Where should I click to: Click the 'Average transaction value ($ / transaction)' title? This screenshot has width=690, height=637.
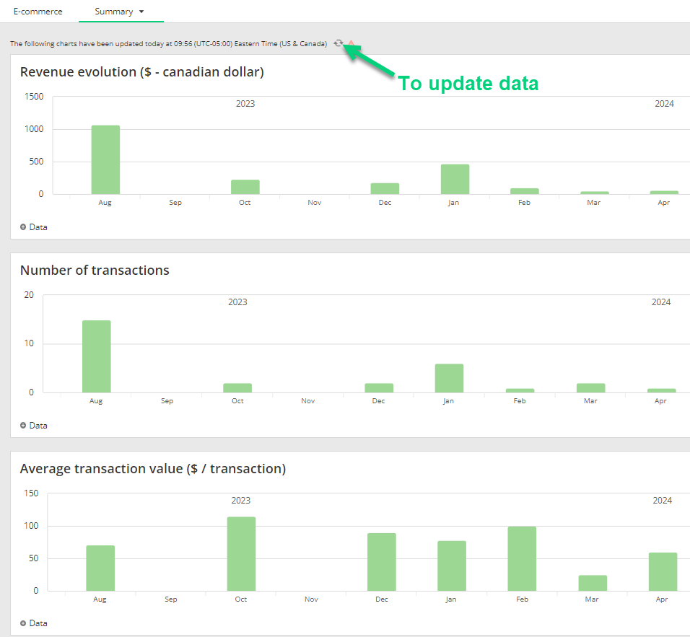[x=153, y=468]
